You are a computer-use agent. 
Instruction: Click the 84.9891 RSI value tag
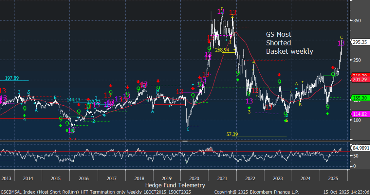point(360,147)
